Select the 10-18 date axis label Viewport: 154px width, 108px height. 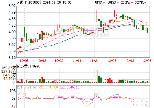42,61
